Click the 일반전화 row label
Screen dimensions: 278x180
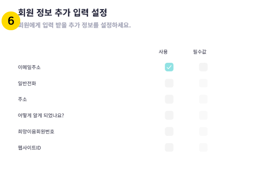pyautogui.click(x=27, y=83)
